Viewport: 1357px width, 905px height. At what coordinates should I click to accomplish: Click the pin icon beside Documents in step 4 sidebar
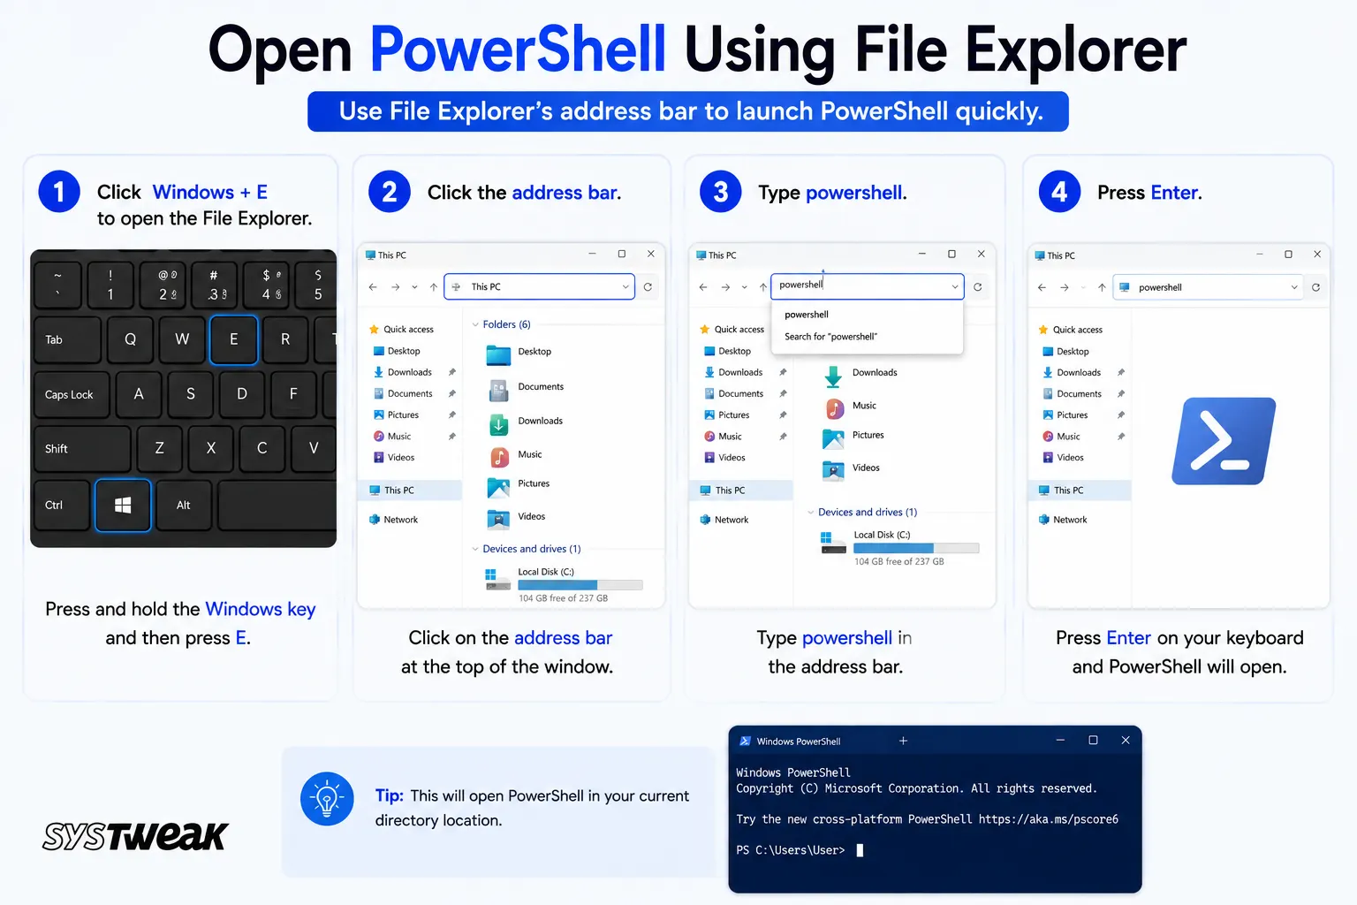pyautogui.click(x=1121, y=394)
